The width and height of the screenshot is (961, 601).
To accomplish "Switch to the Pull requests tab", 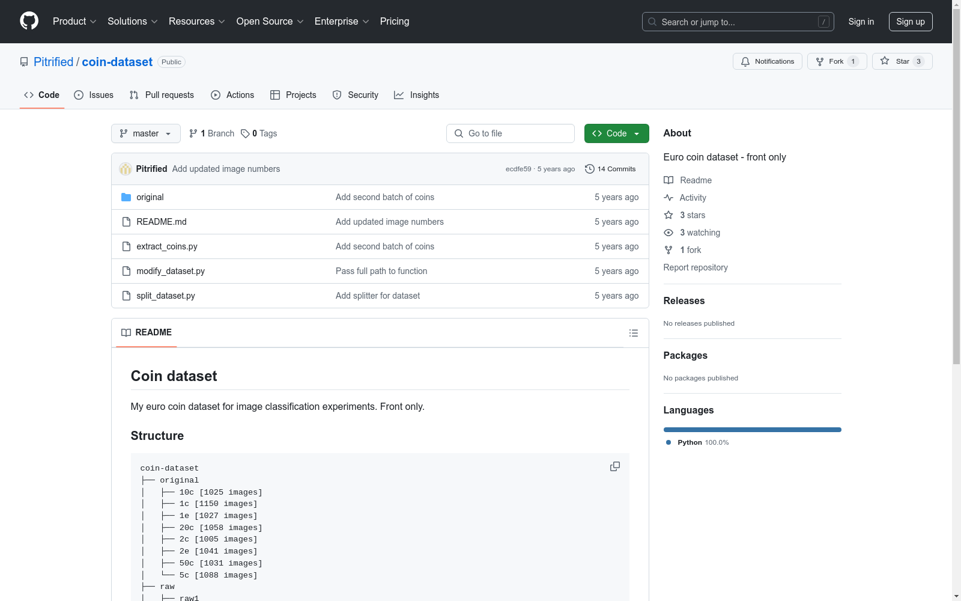I will click(x=162, y=95).
